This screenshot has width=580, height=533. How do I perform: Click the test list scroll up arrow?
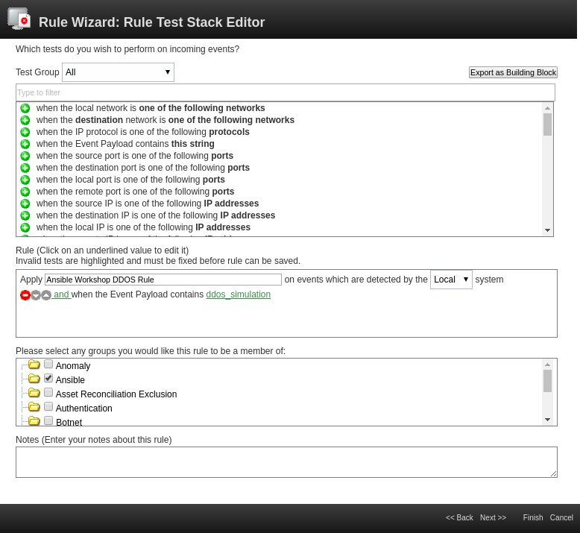coord(547,108)
